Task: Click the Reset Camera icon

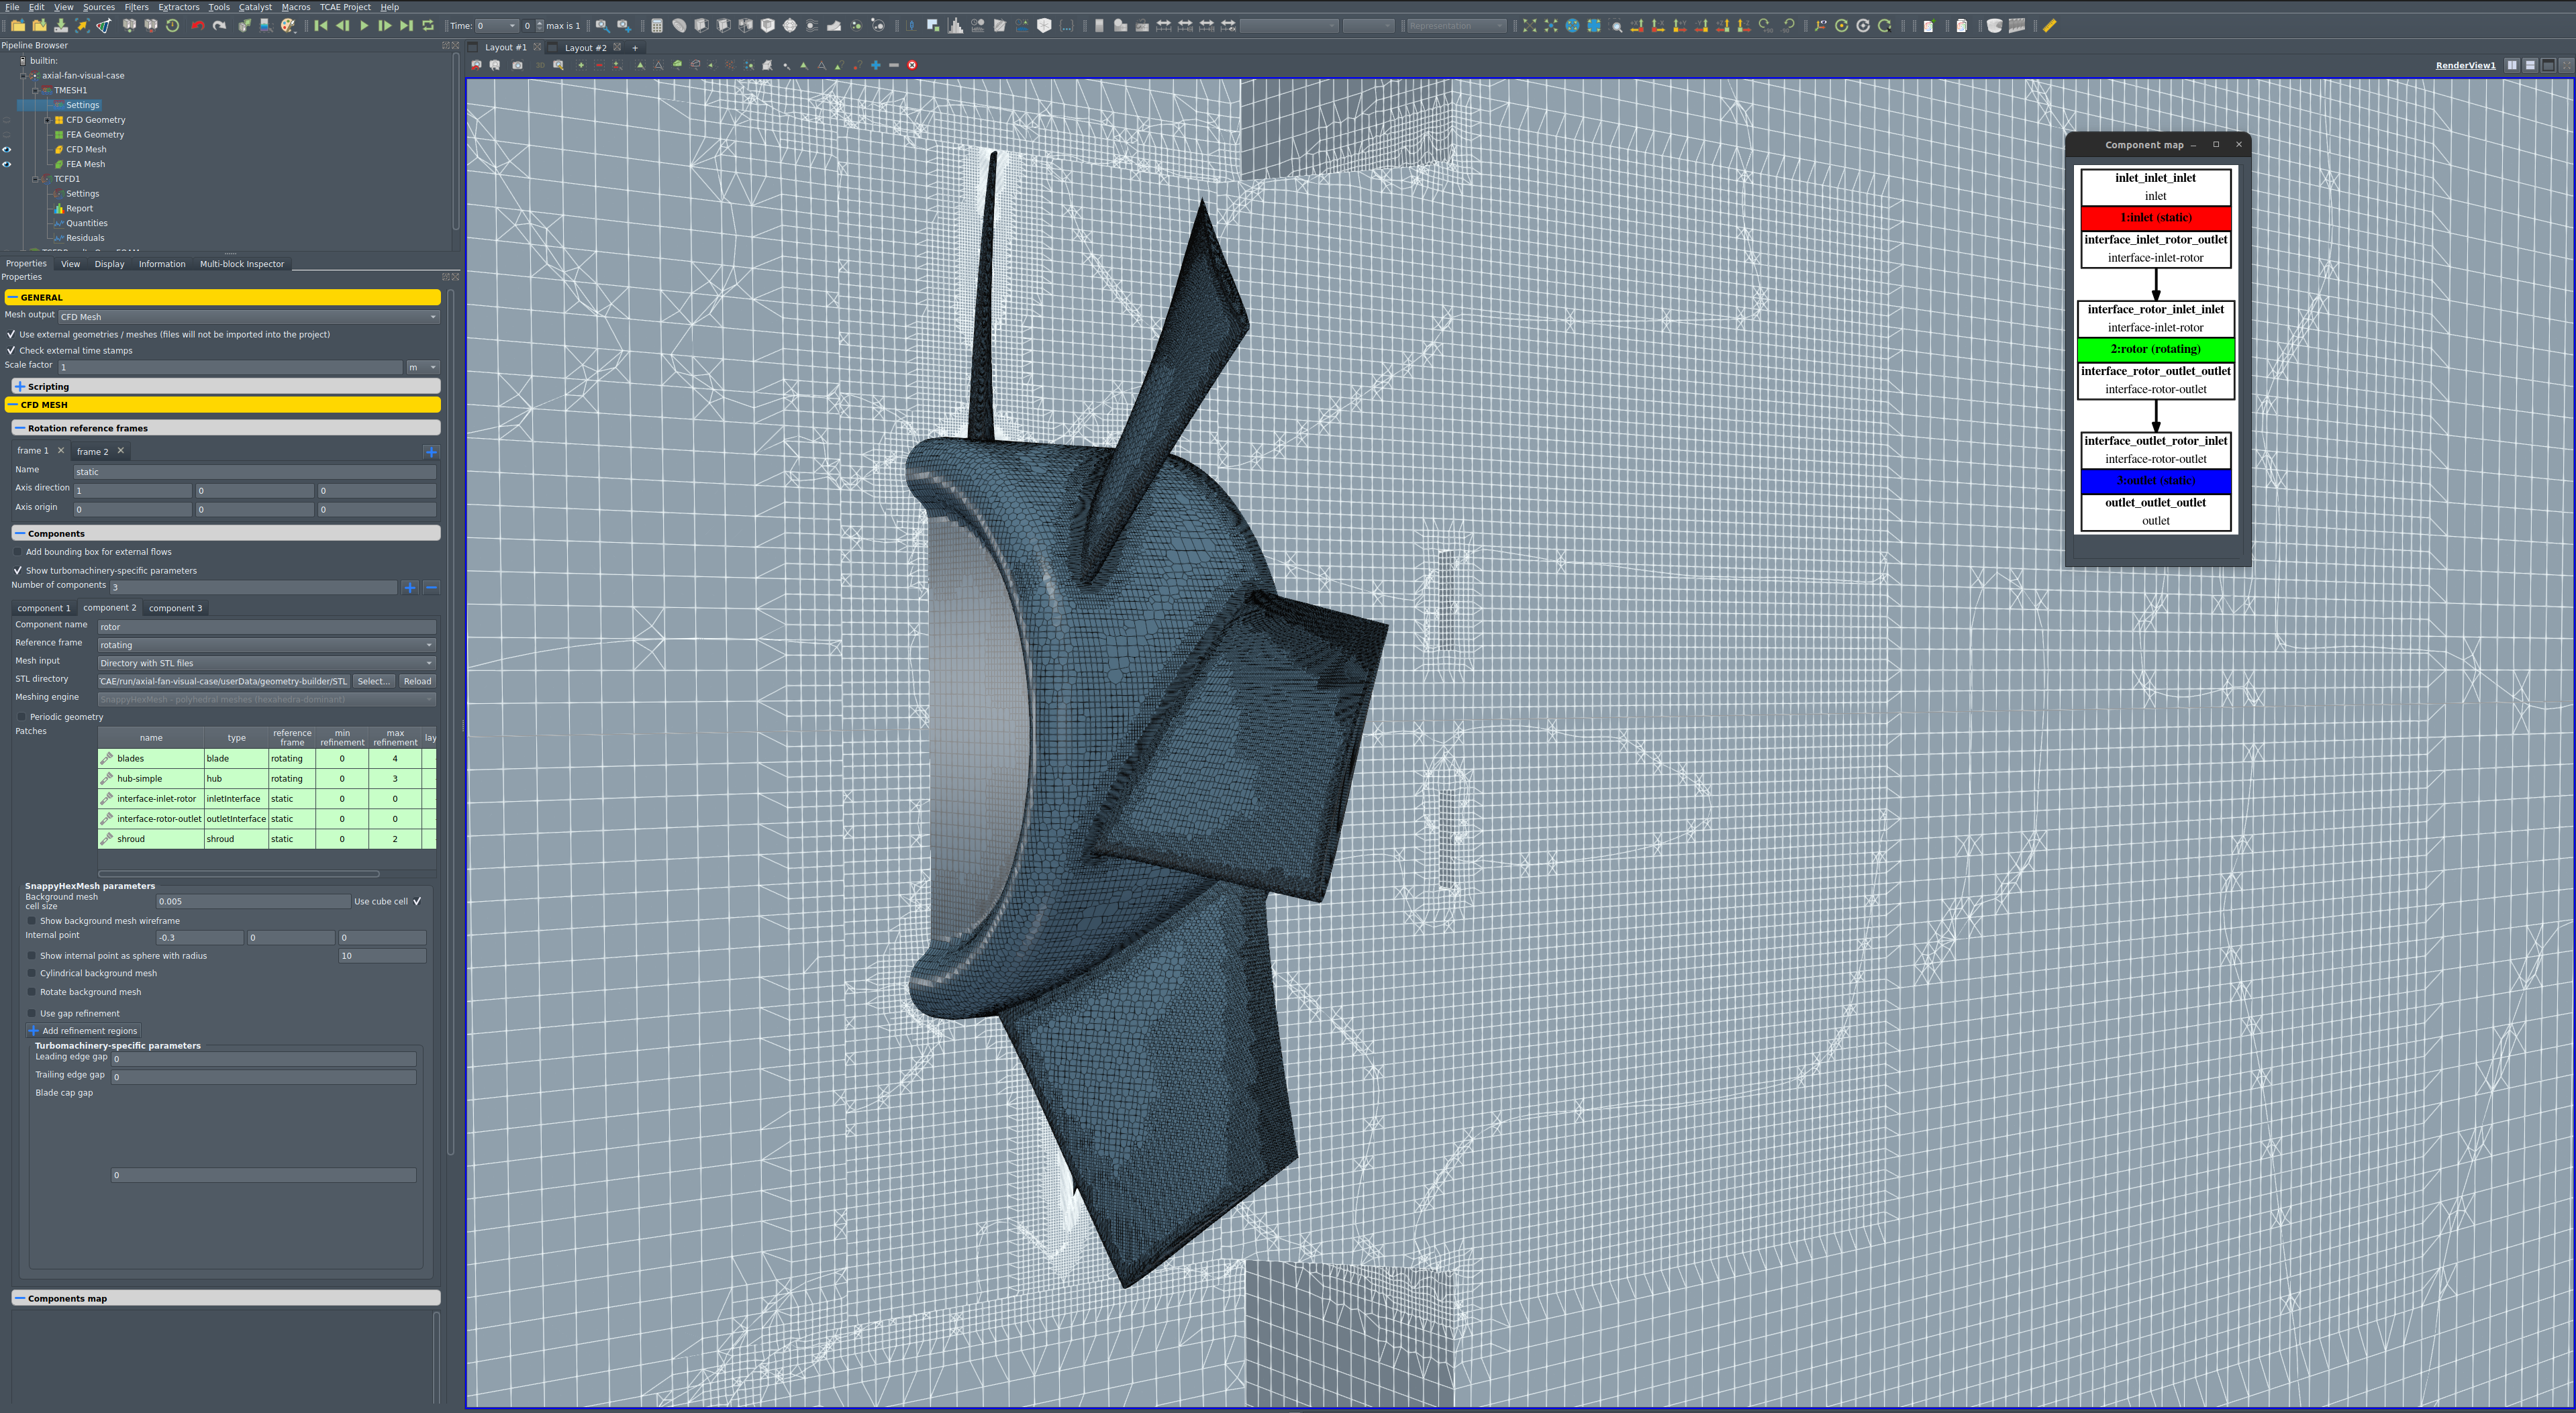Action: (x=1530, y=26)
